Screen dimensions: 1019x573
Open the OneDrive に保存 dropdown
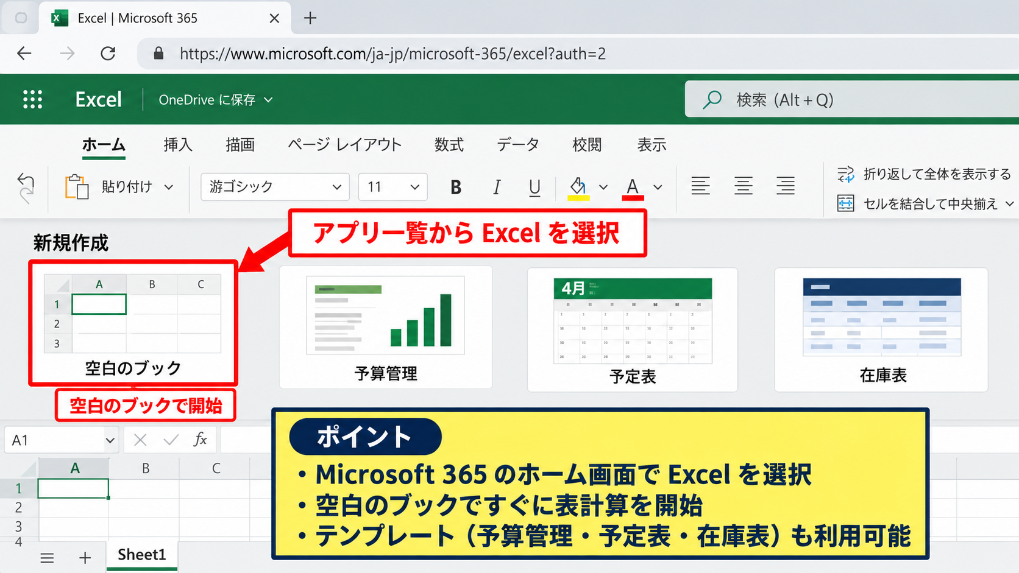[x=215, y=99]
